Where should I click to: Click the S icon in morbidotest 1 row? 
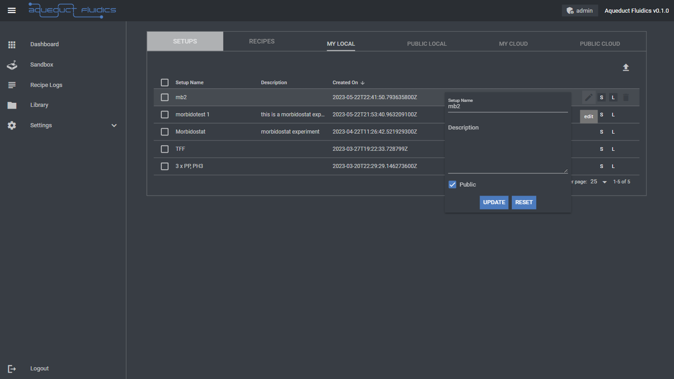(602, 115)
